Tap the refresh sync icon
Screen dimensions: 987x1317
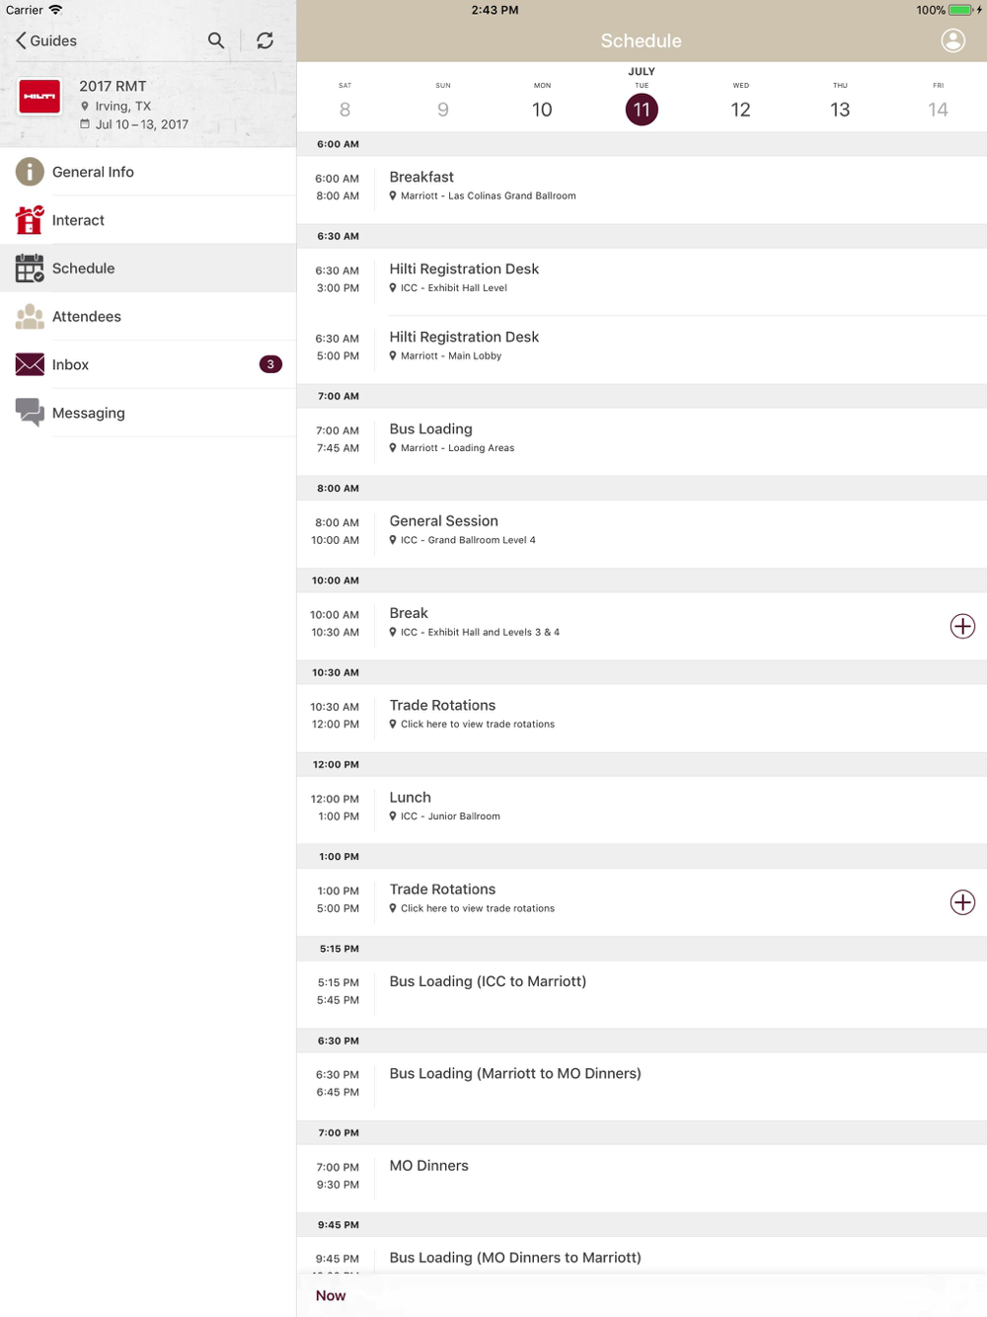pyautogui.click(x=265, y=40)
